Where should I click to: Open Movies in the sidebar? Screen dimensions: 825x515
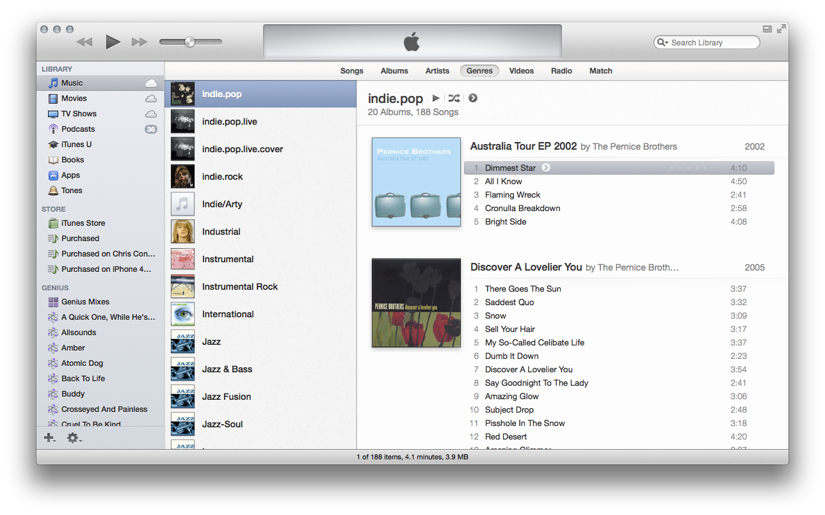pos(100,99)
